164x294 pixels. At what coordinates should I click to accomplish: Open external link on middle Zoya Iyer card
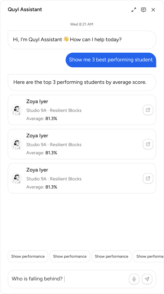pyautogui.click(x=148, y=144)
